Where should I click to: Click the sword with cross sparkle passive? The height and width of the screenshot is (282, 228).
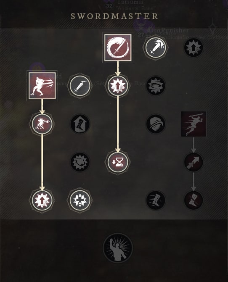(x=80, y=86)
